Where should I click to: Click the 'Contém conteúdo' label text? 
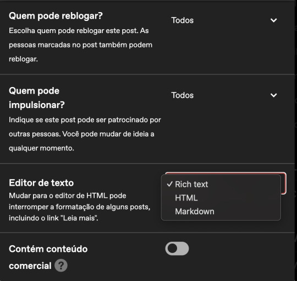(48, 249)
